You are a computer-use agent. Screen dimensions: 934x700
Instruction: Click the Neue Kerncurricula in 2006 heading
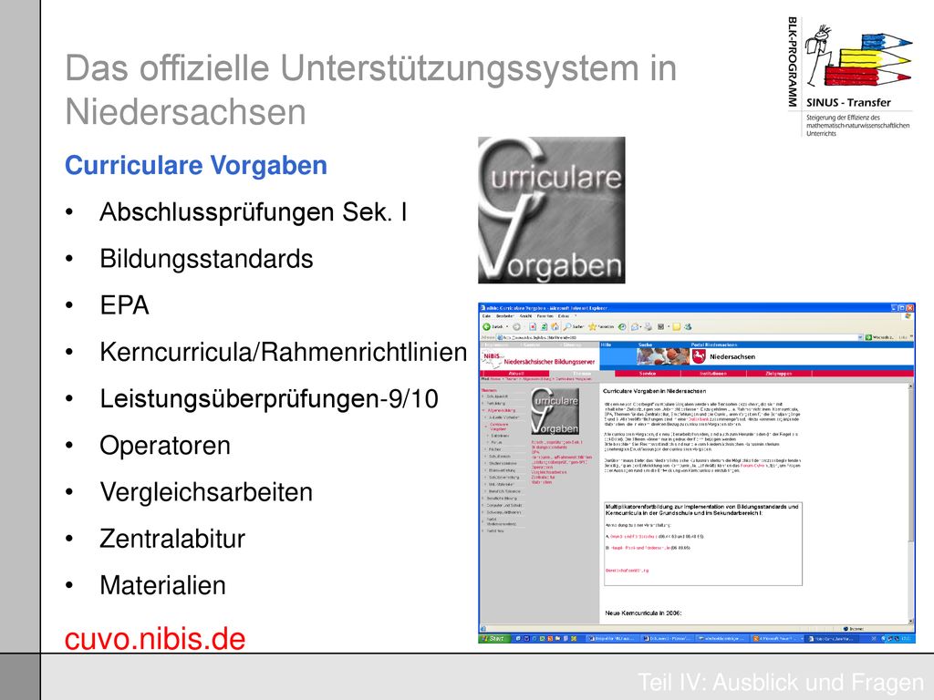643,613
